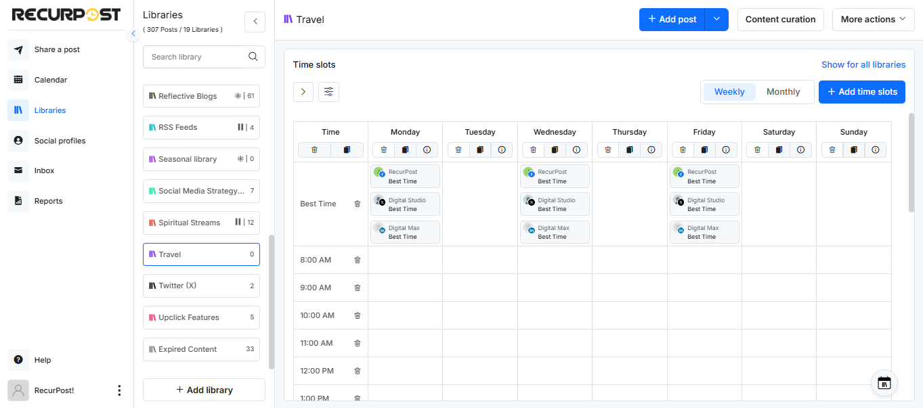Click the Search library field

point(192,57)
